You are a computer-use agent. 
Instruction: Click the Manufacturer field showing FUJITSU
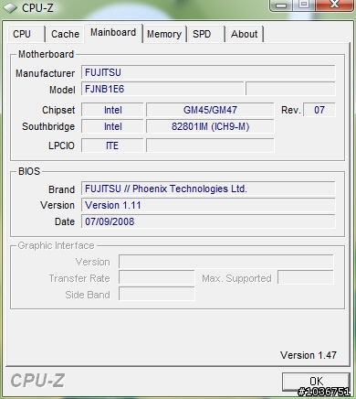[208, 72]
